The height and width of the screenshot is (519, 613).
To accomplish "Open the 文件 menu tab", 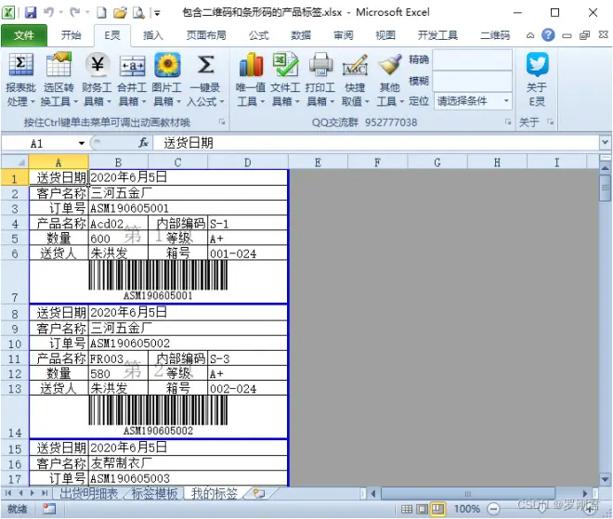I will (24, 35).
